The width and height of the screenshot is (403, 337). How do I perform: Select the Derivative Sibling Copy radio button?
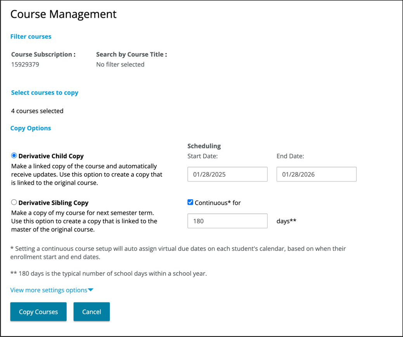pyautogui.click(x=14, y=202)
